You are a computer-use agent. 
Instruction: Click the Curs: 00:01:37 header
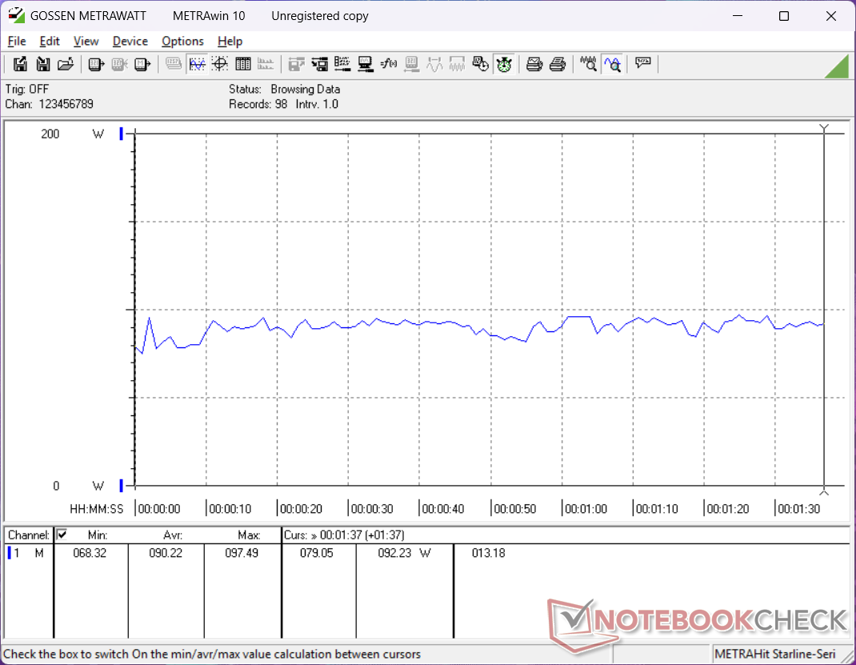coord(344,535)
